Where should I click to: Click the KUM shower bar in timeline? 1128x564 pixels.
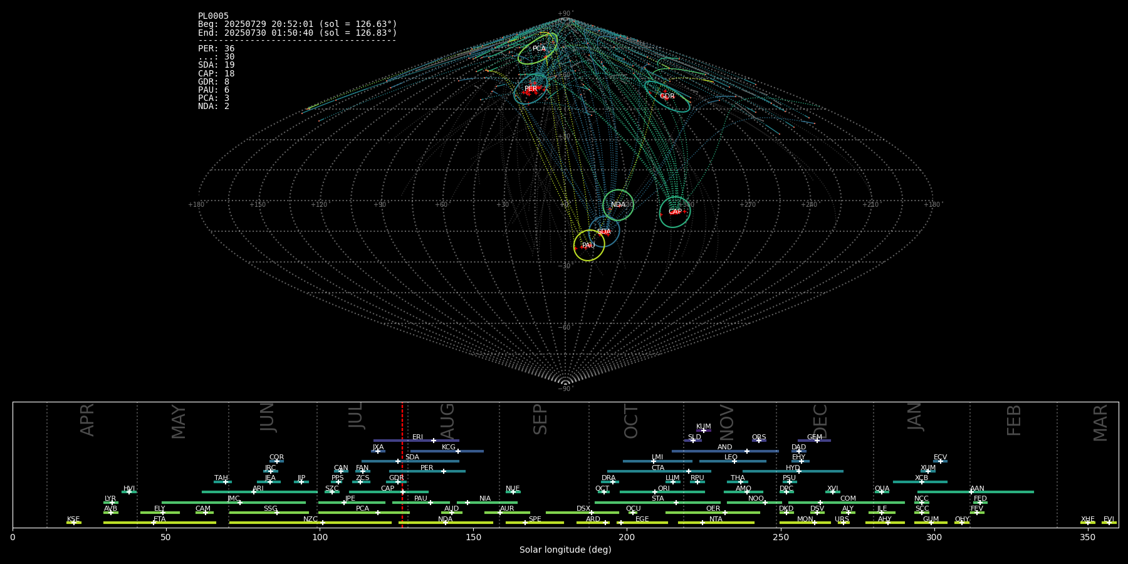coord(704,431)
